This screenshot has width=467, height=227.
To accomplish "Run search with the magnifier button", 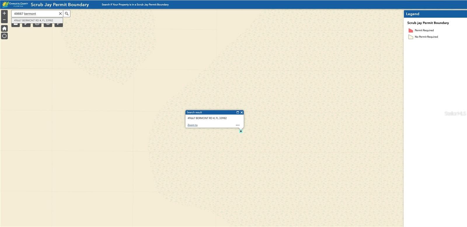I will (67, 14).
